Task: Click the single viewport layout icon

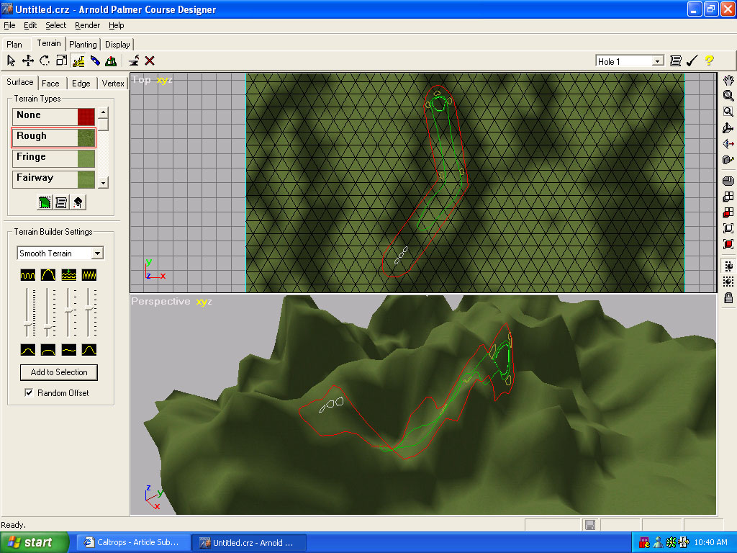Action: pos(728,181)
